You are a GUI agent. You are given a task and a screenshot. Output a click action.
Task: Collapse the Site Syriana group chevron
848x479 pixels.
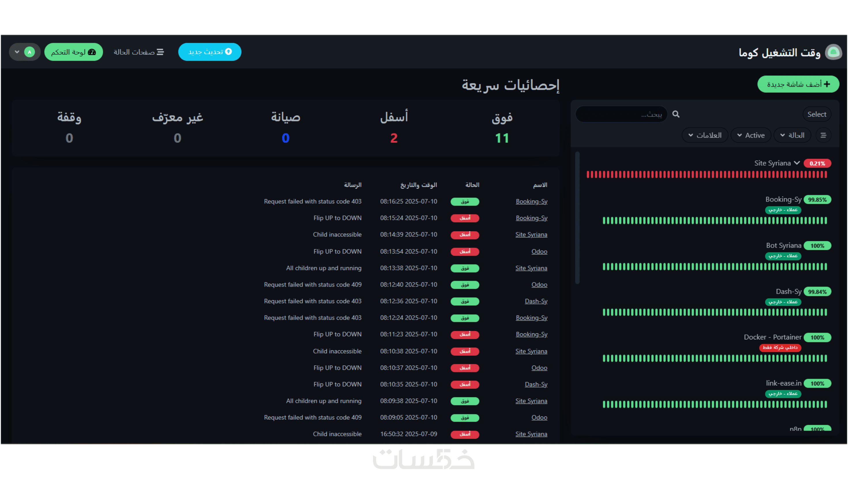pos(797,163)
